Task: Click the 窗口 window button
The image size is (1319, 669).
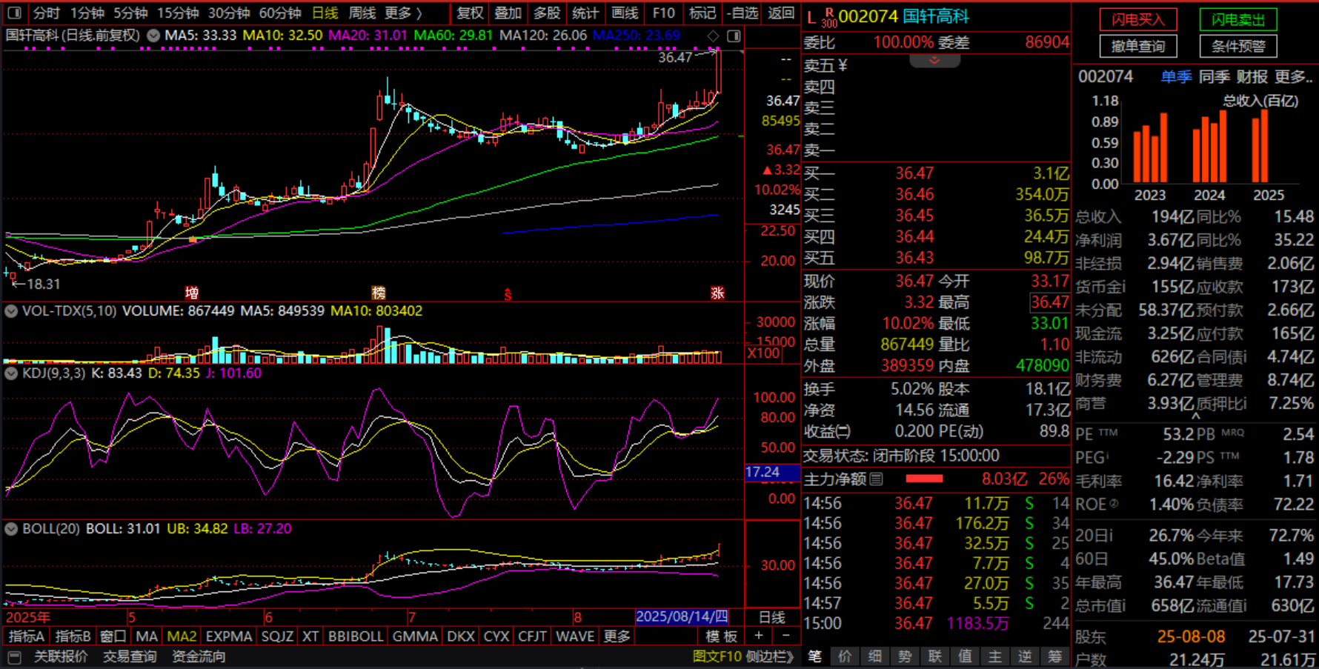Action: [113, 636]
